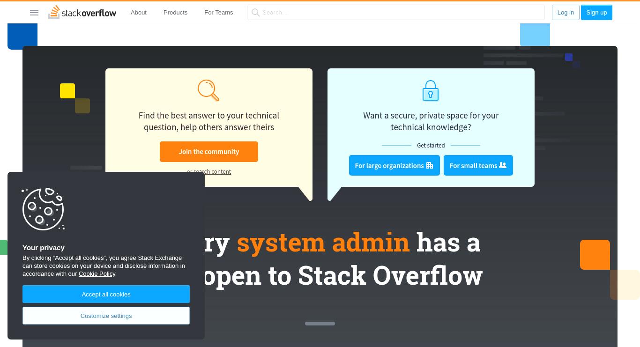This screenshot has width=640, height=347.
Task: Click the 'system admin' orange headline text
Action: (323, 242)
